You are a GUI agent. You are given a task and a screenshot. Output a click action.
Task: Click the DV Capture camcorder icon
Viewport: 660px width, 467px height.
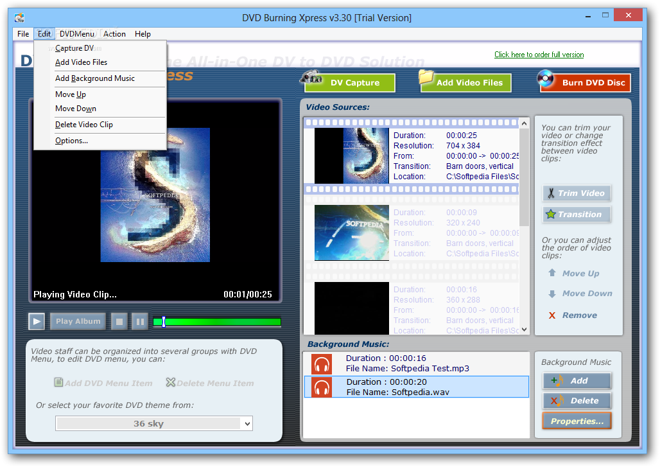[311, 77]
